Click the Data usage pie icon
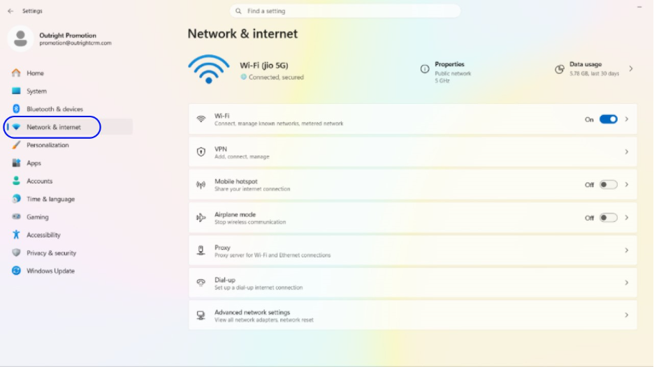 559,69
